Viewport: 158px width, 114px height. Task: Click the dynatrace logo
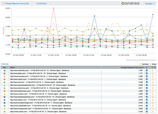coord(131,3)
